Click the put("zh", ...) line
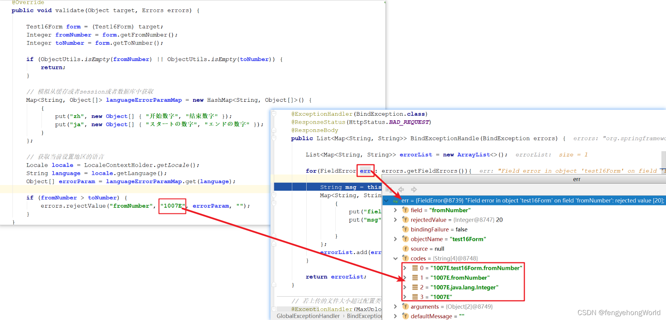 coord(144,116)
